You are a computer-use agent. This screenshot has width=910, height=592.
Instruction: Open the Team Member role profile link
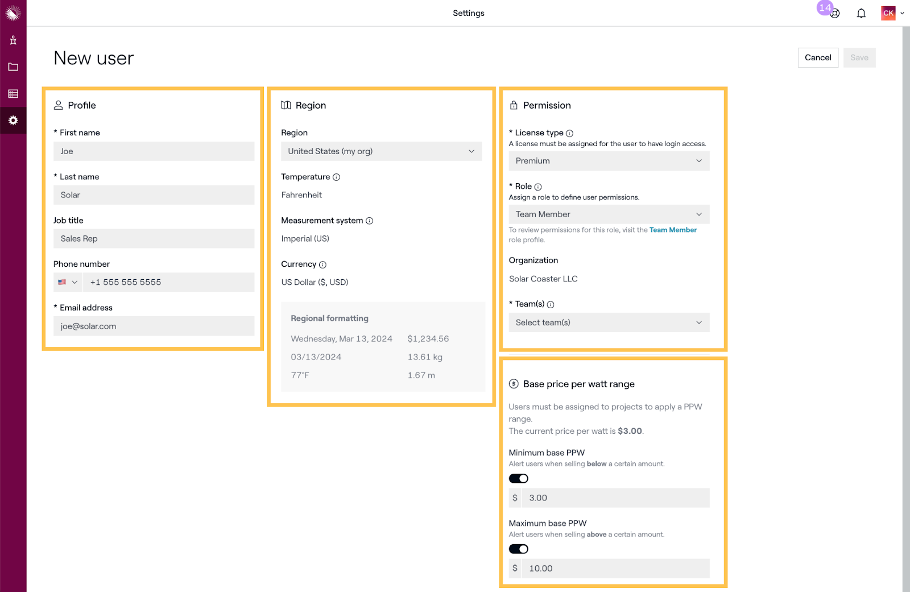tap(673, 230)
